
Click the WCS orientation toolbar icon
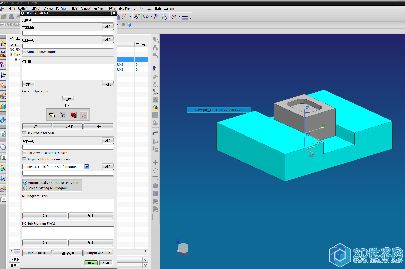[x=124, y=17]
